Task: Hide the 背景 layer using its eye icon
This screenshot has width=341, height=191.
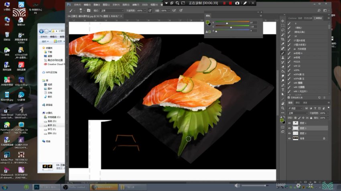Action: point(289,138)
